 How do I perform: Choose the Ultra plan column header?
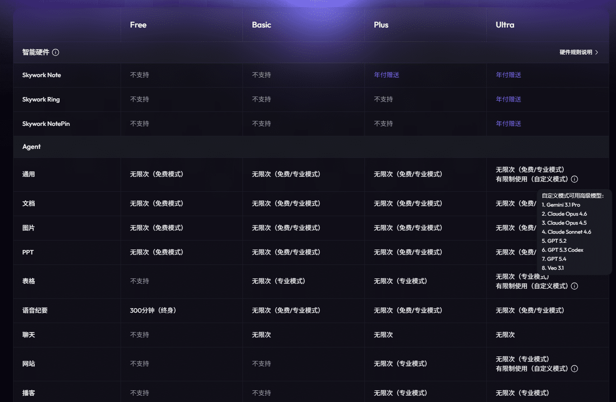pyautogui.click(x=504, y=25)
